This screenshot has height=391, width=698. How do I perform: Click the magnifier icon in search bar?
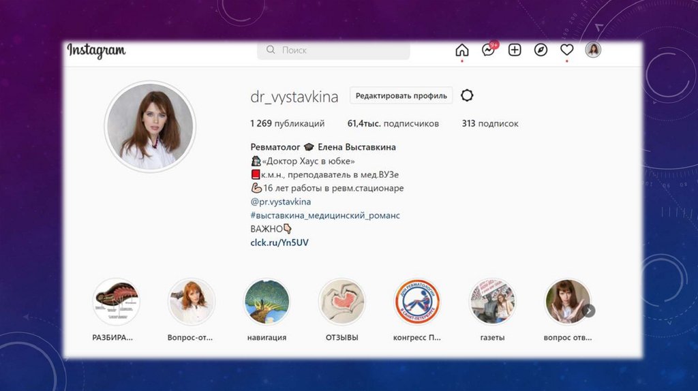(x=271, y=50)
